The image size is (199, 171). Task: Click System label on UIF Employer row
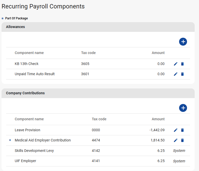(179, 161)
